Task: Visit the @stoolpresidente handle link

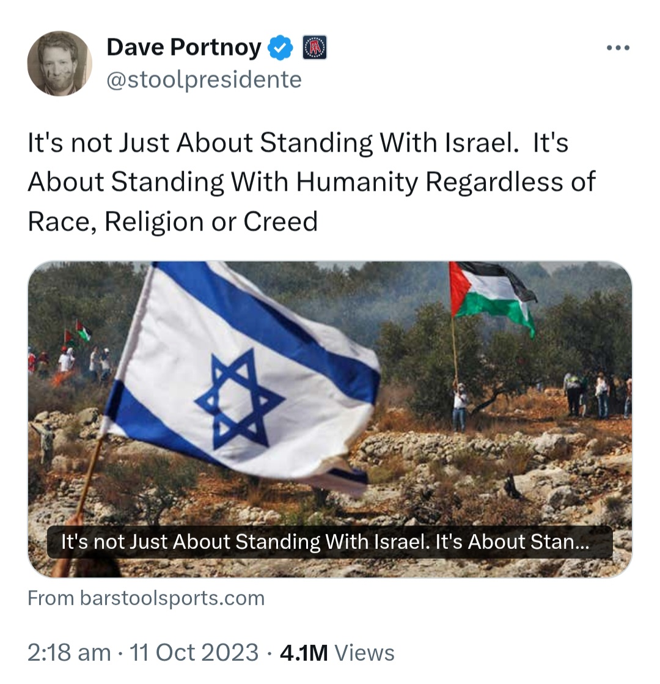Action: [204, 79]
